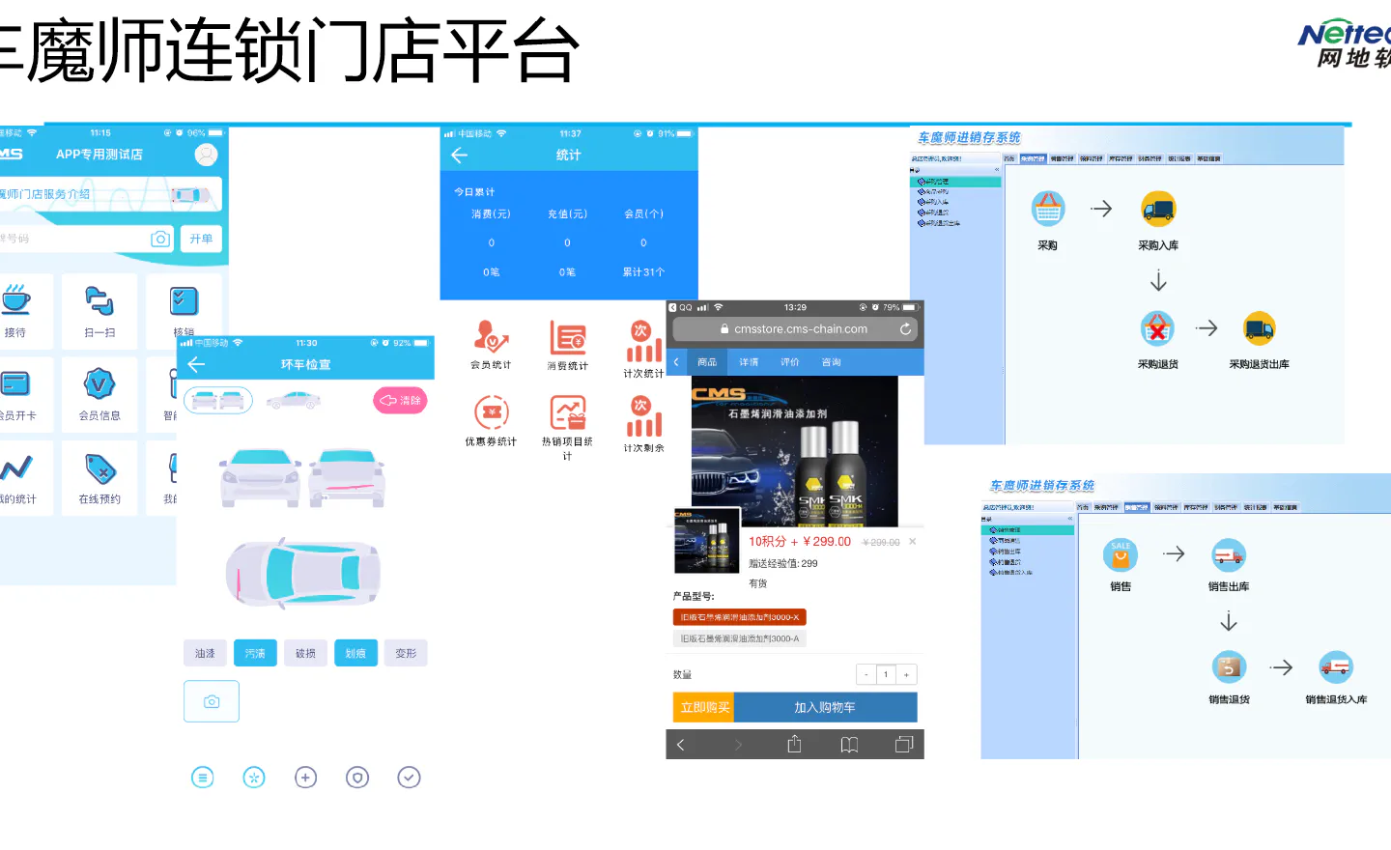Select product model ending 3000-X

[739, 617]
